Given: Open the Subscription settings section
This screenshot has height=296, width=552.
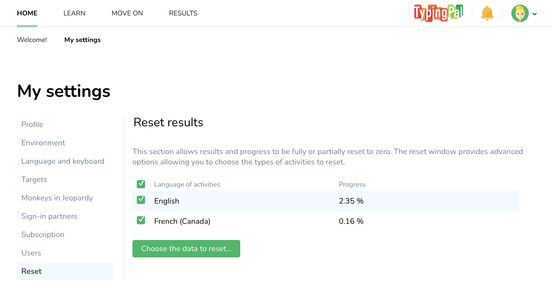Looking at the screenshot, I should pyautogui.click(x=43, y=235).
